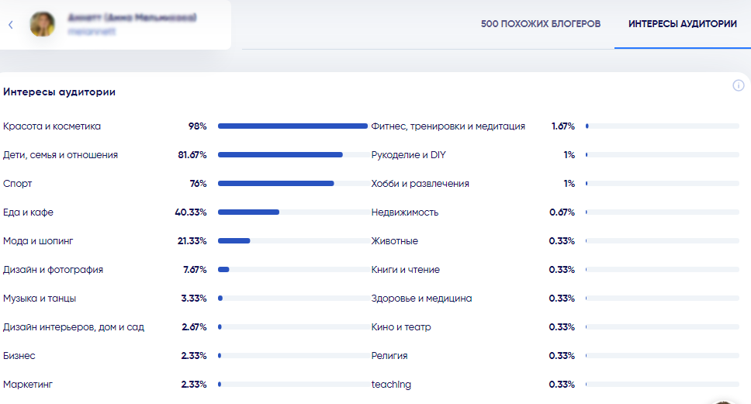The image size is (751, 404).
Task: Click the Красота и косметика progress bar
Action: pyautogui.click(x=292, y=126)
